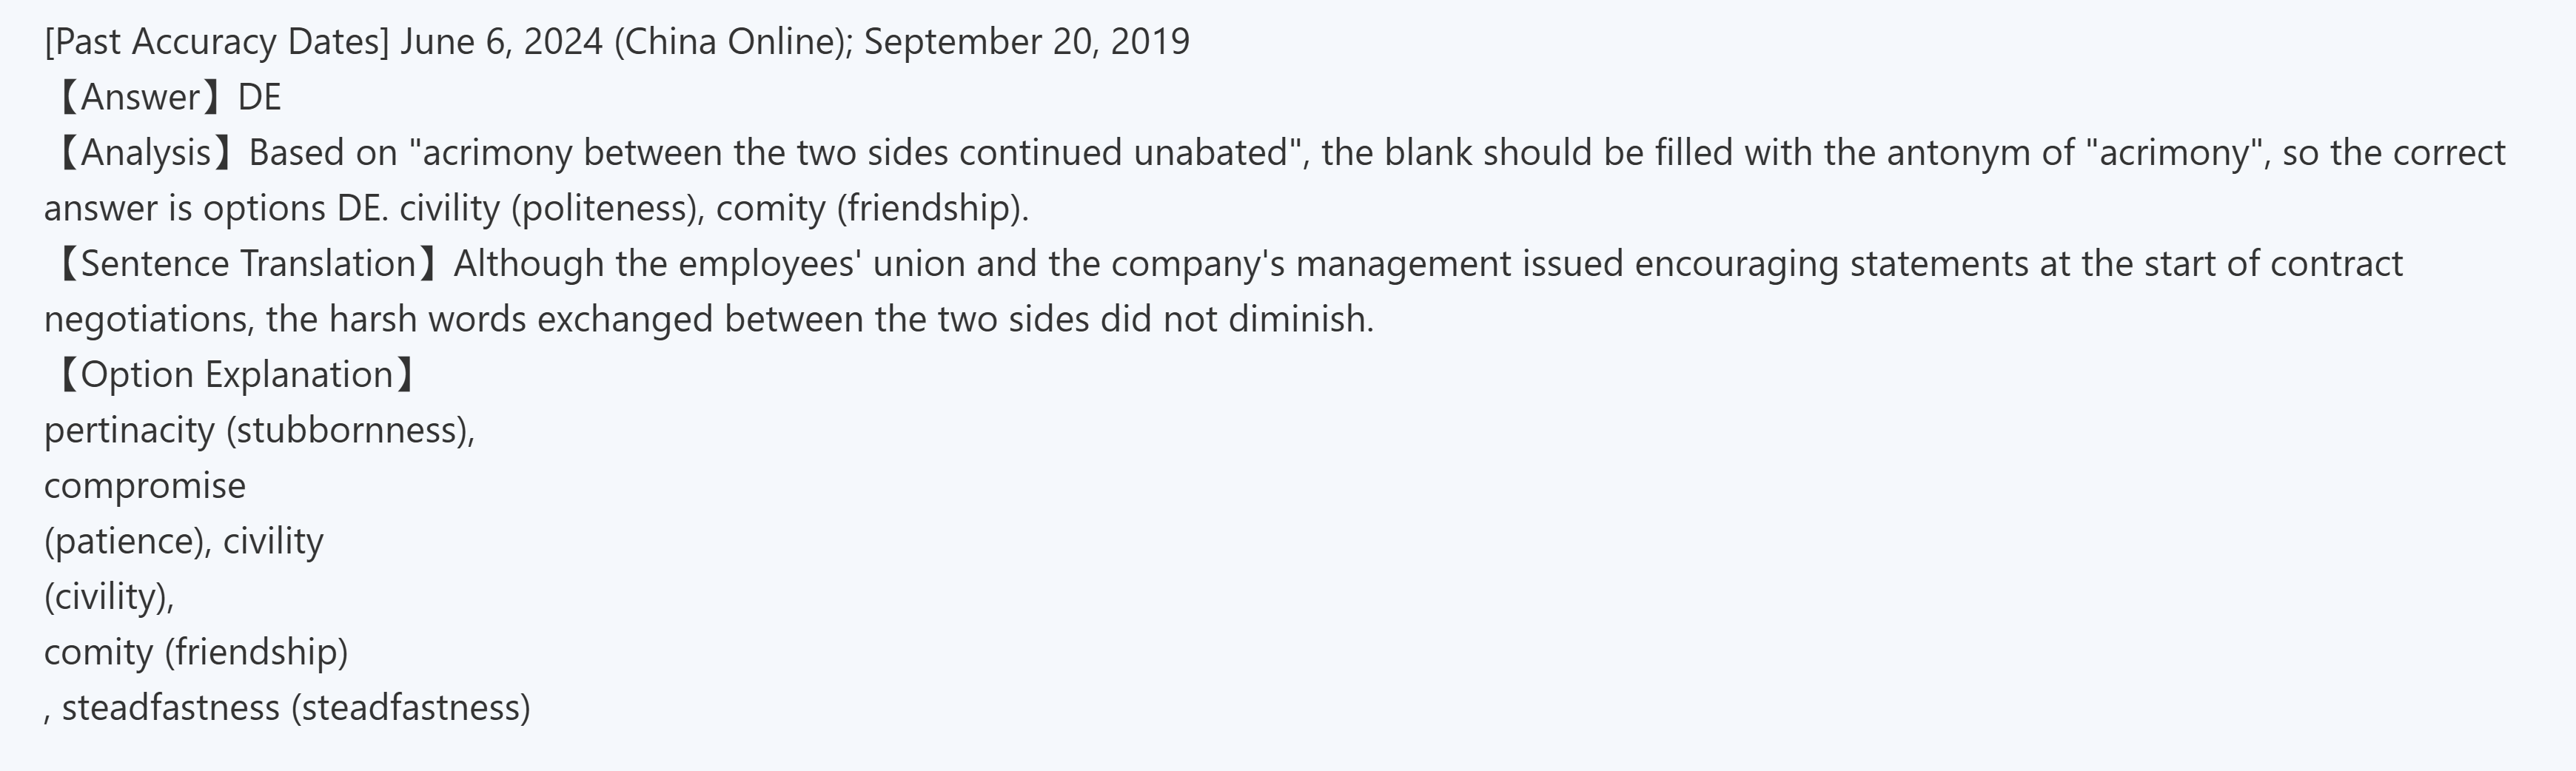Click the date "June 6, 2024"
2576x771 pixels.
(x=501, y=42)
